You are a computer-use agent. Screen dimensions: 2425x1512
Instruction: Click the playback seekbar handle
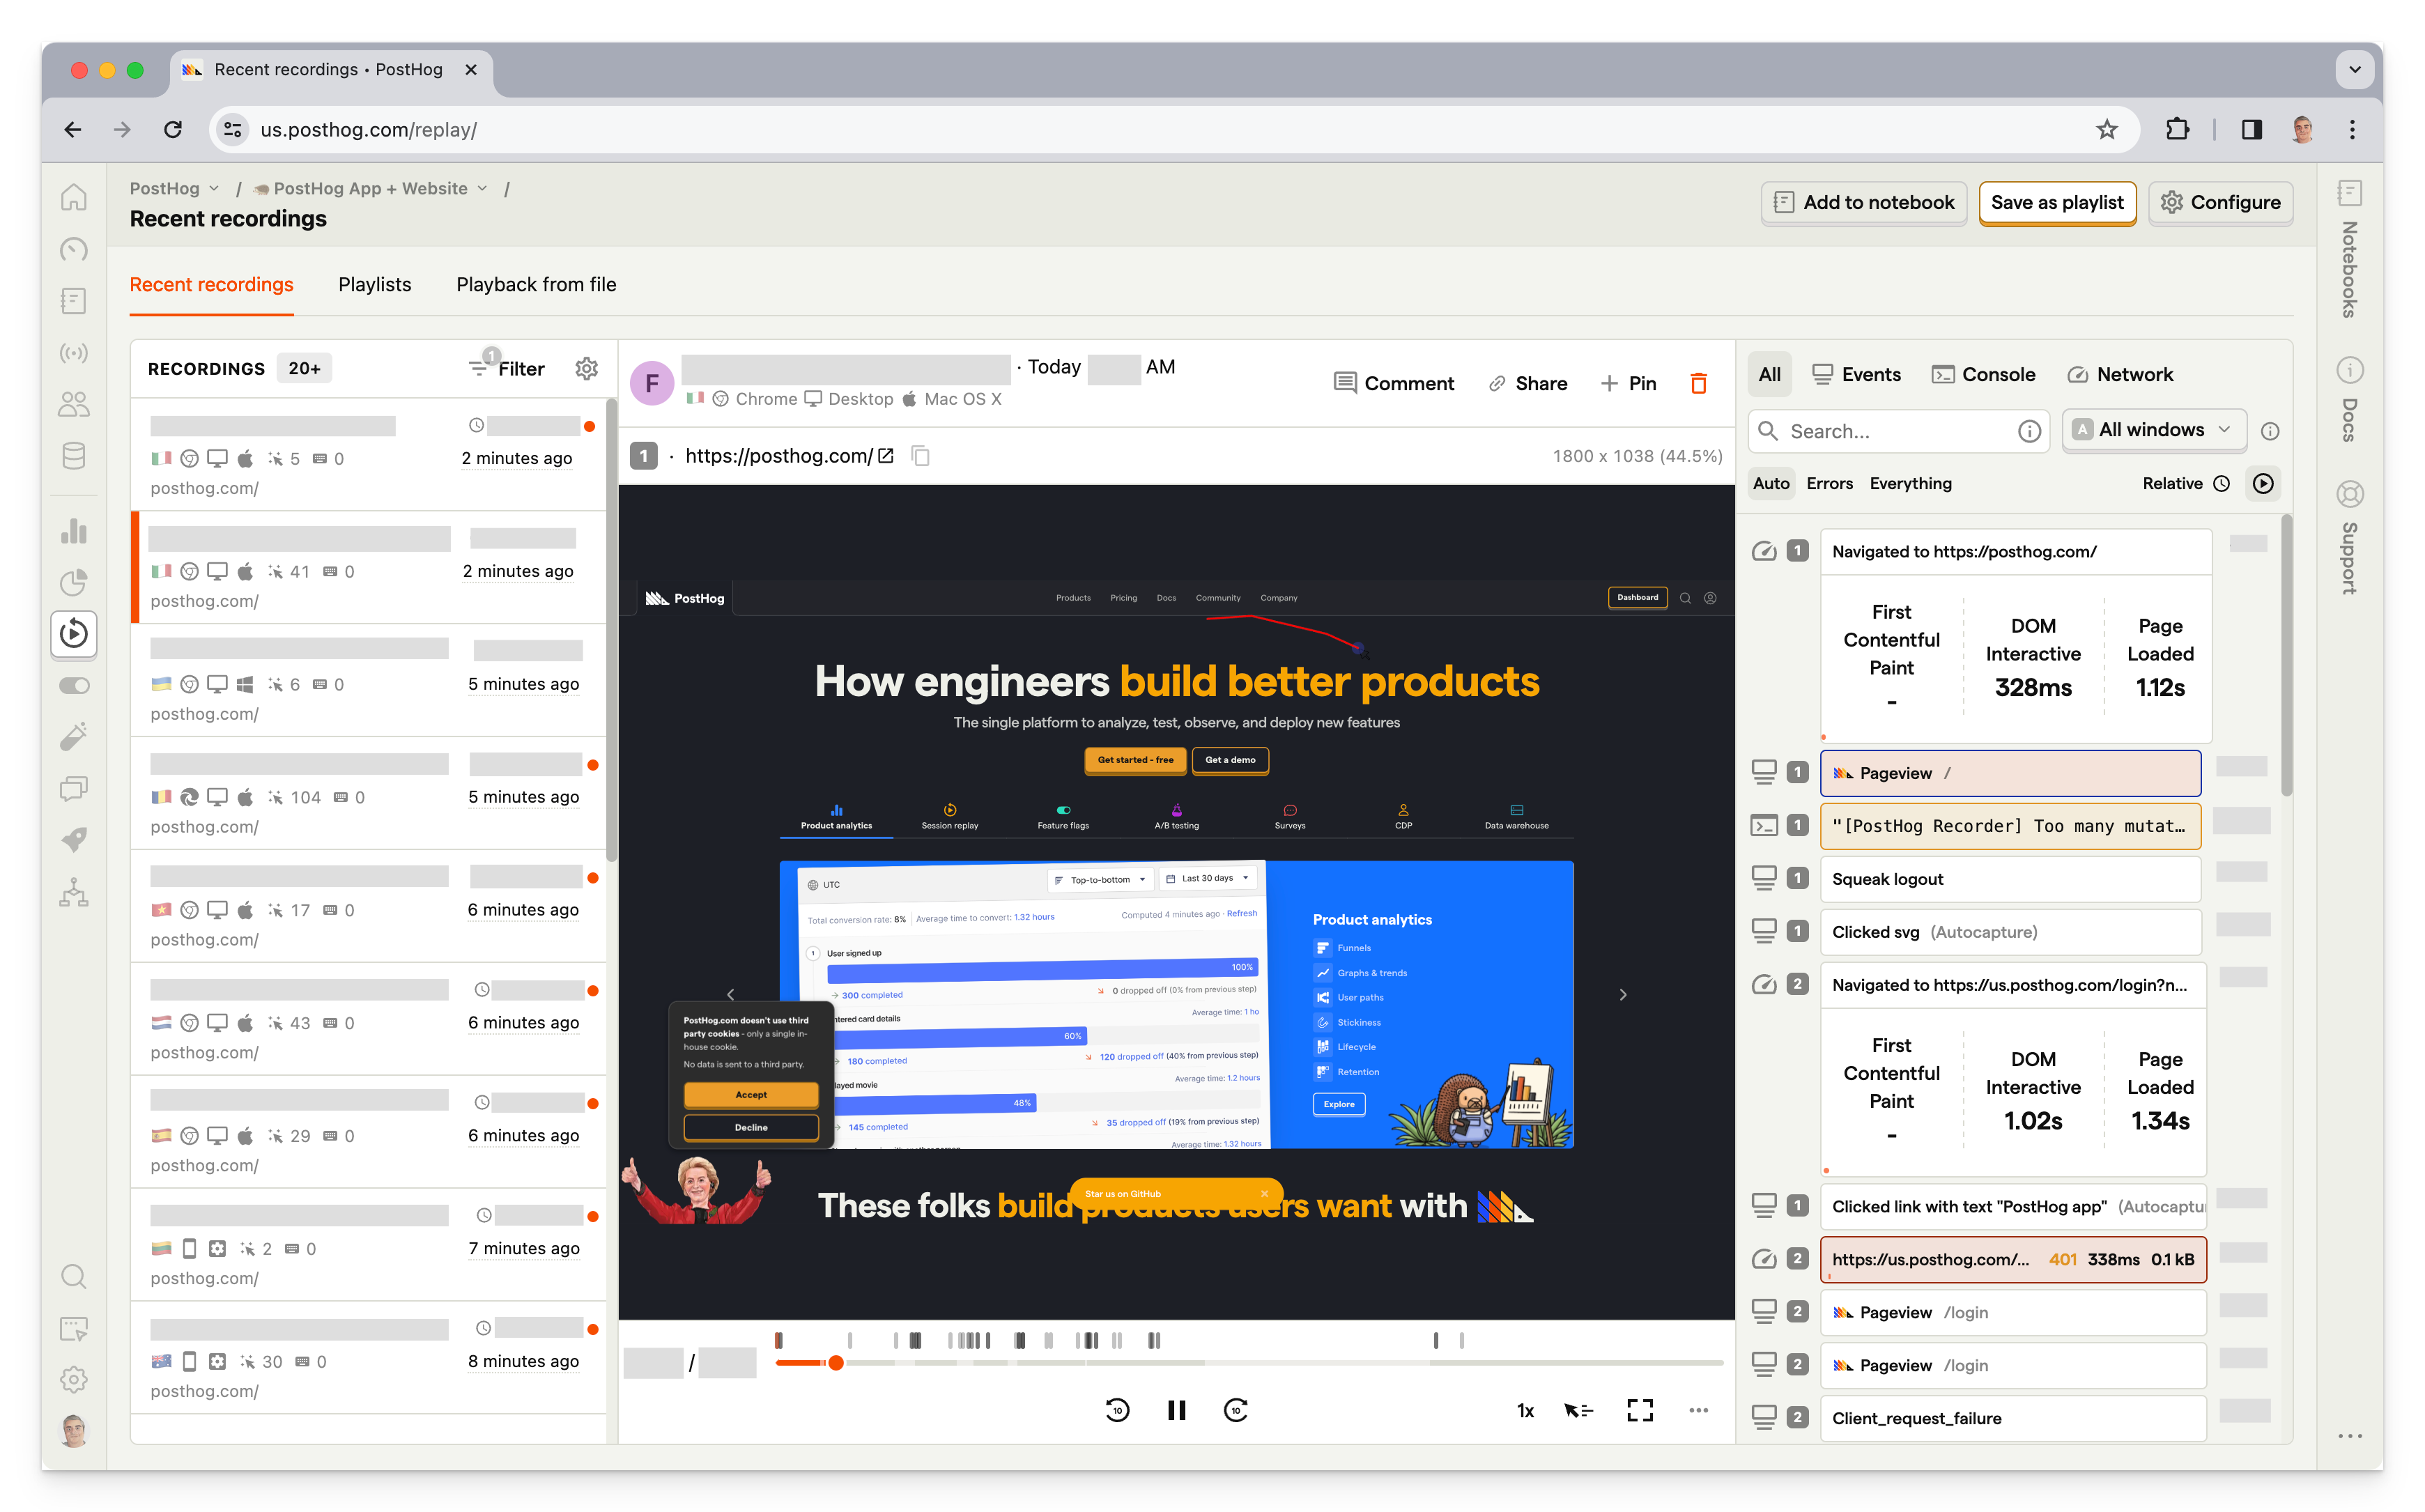pyautogui.click(x=836, y=1363)
